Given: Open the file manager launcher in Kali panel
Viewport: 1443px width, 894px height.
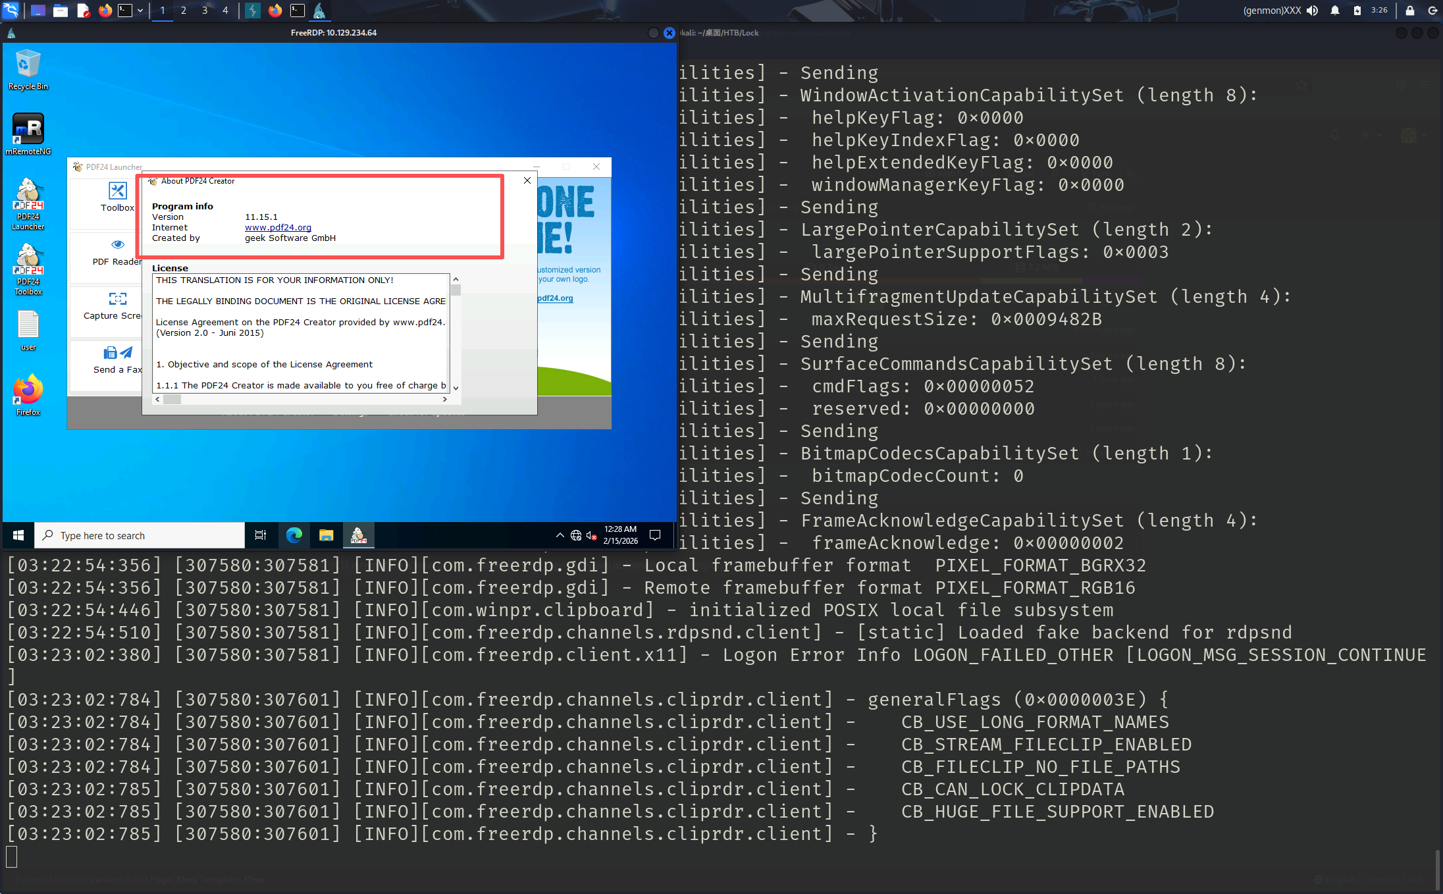Looking at the screenshot, I should coord(61,11).
